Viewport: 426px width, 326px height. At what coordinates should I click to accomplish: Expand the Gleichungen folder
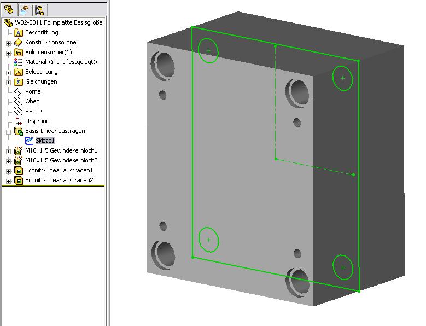[x=8, y=83]
